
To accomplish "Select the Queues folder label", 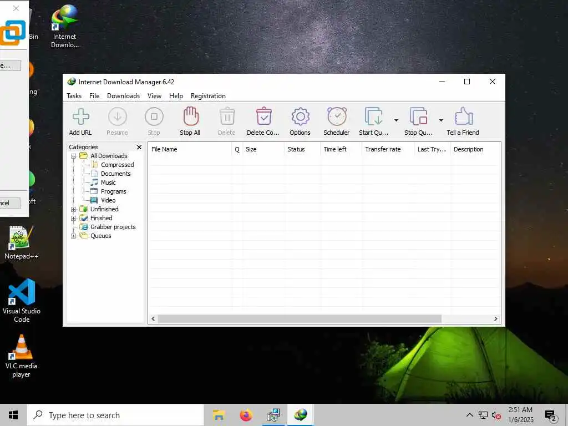I will click(101, 236).
